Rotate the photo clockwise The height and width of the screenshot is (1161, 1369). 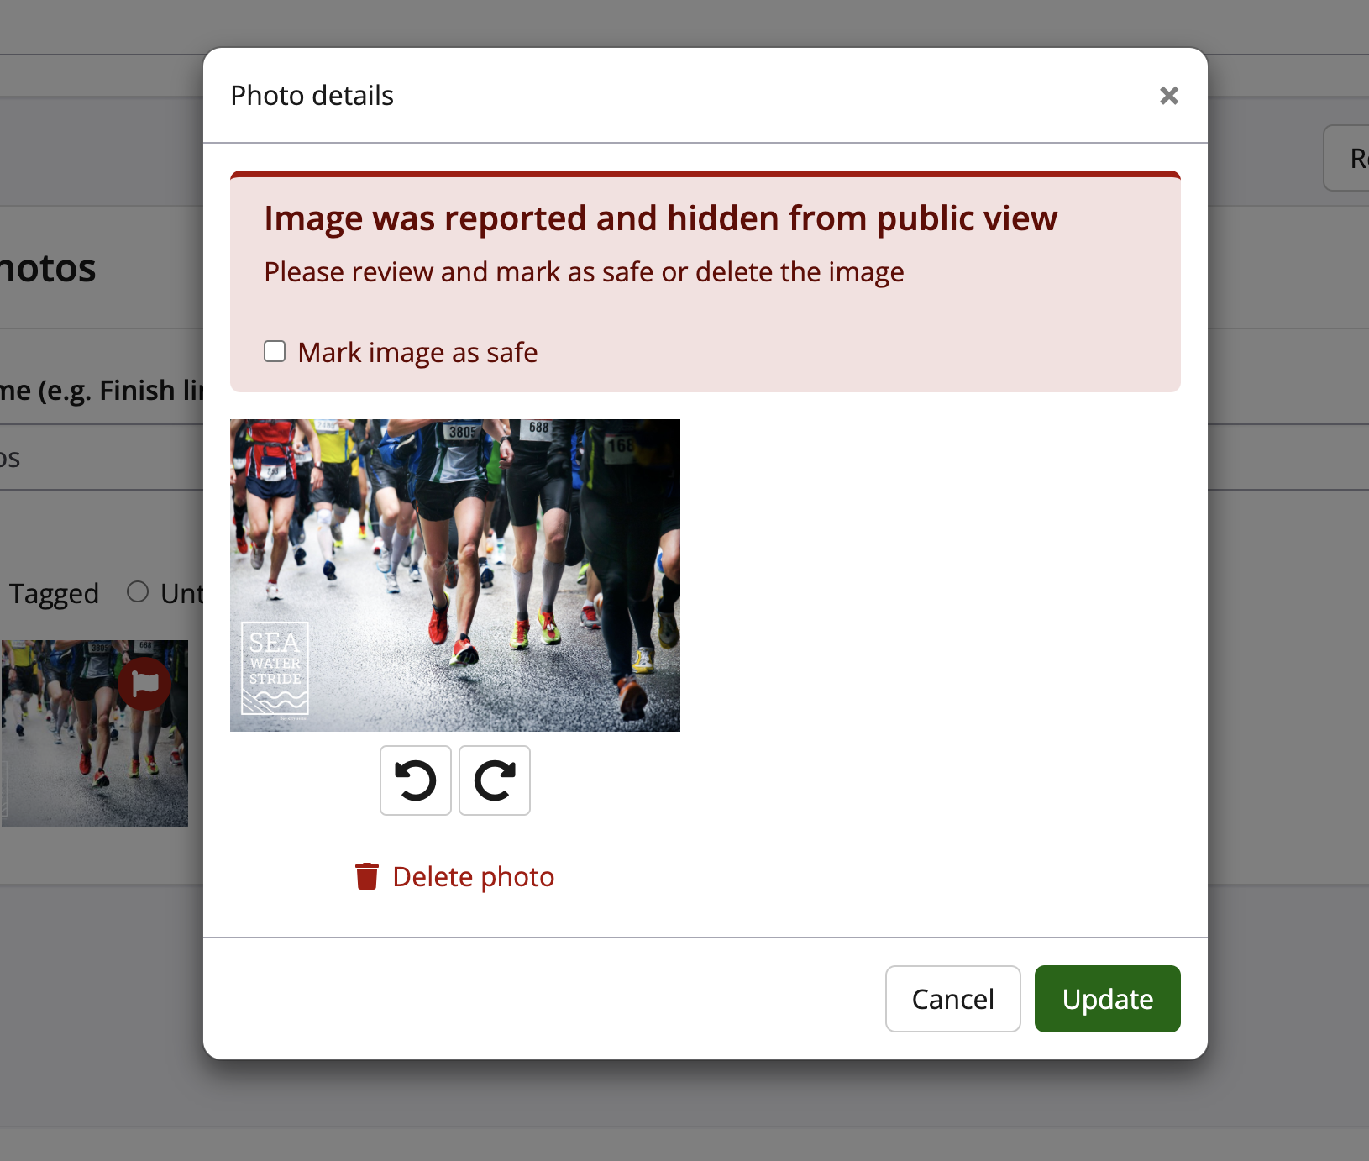click(495, 780)
